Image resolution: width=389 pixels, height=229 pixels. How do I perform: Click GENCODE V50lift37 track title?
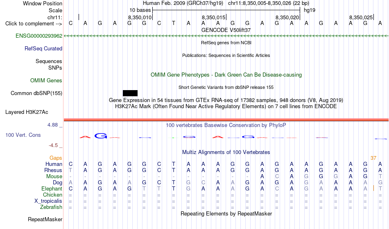click(x=226, y=30)
